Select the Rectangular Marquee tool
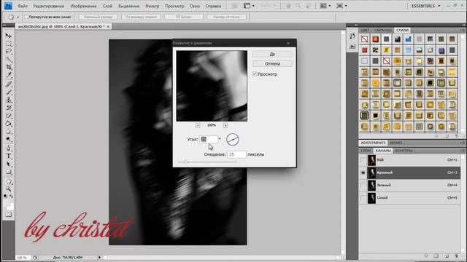This screenshot has height=262, width=467. (9, 44)
